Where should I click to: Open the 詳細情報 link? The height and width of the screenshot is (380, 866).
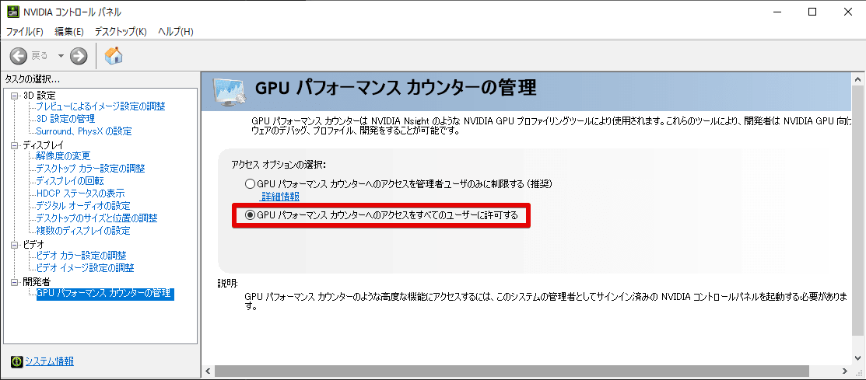pyautogui.click(x=280, y=197)
